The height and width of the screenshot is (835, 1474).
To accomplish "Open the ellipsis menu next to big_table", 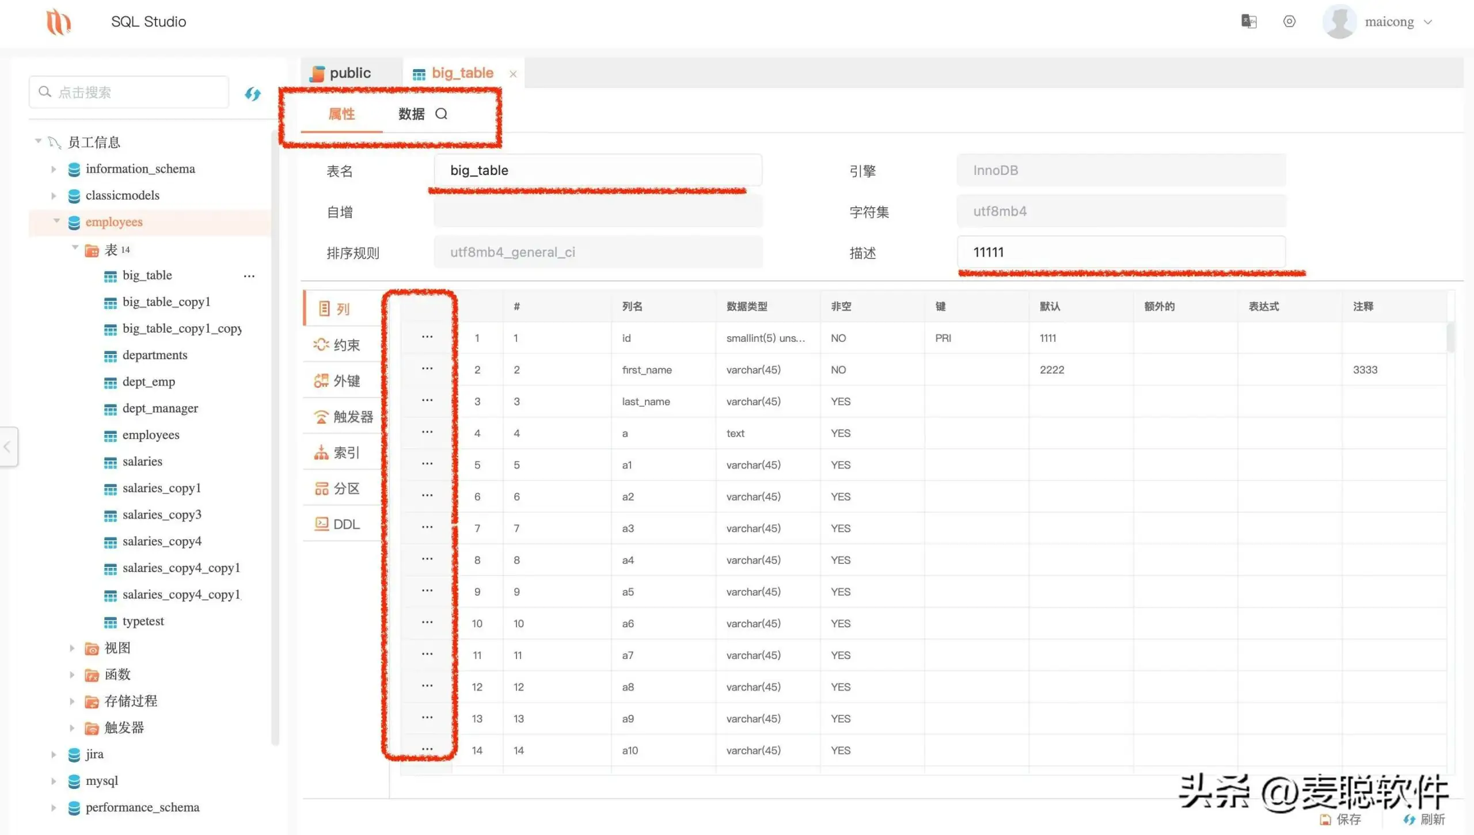I will point(249,276).
